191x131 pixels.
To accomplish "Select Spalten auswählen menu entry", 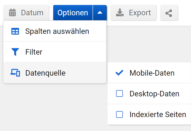I will (57, 31).
